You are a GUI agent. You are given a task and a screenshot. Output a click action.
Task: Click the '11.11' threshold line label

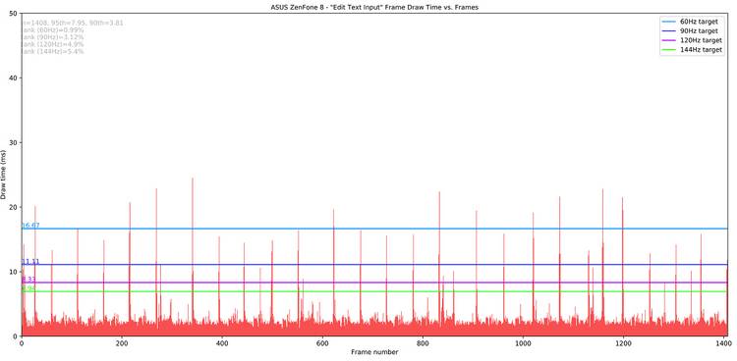(x=30, y=262)
